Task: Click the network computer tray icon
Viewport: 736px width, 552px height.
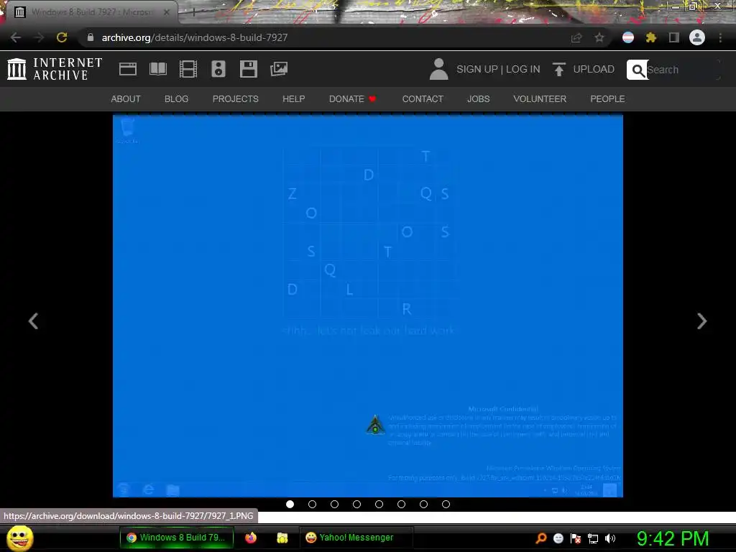Action: (593, 539)
